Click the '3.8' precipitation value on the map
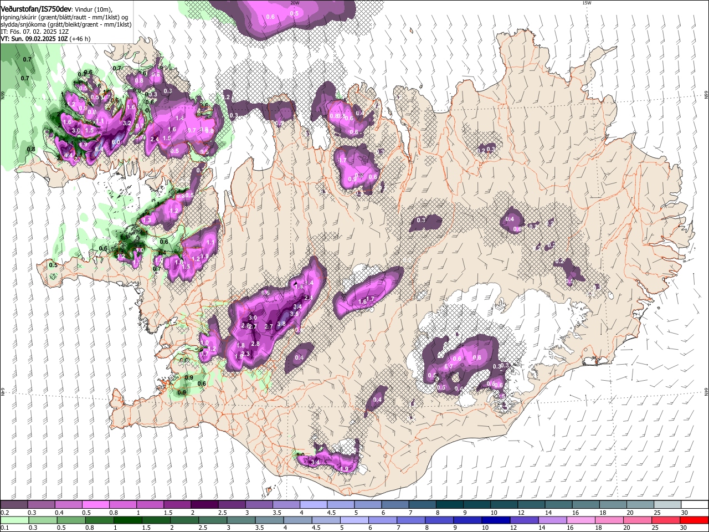Viewport: 709px width, 532px height. click(281, 324)
